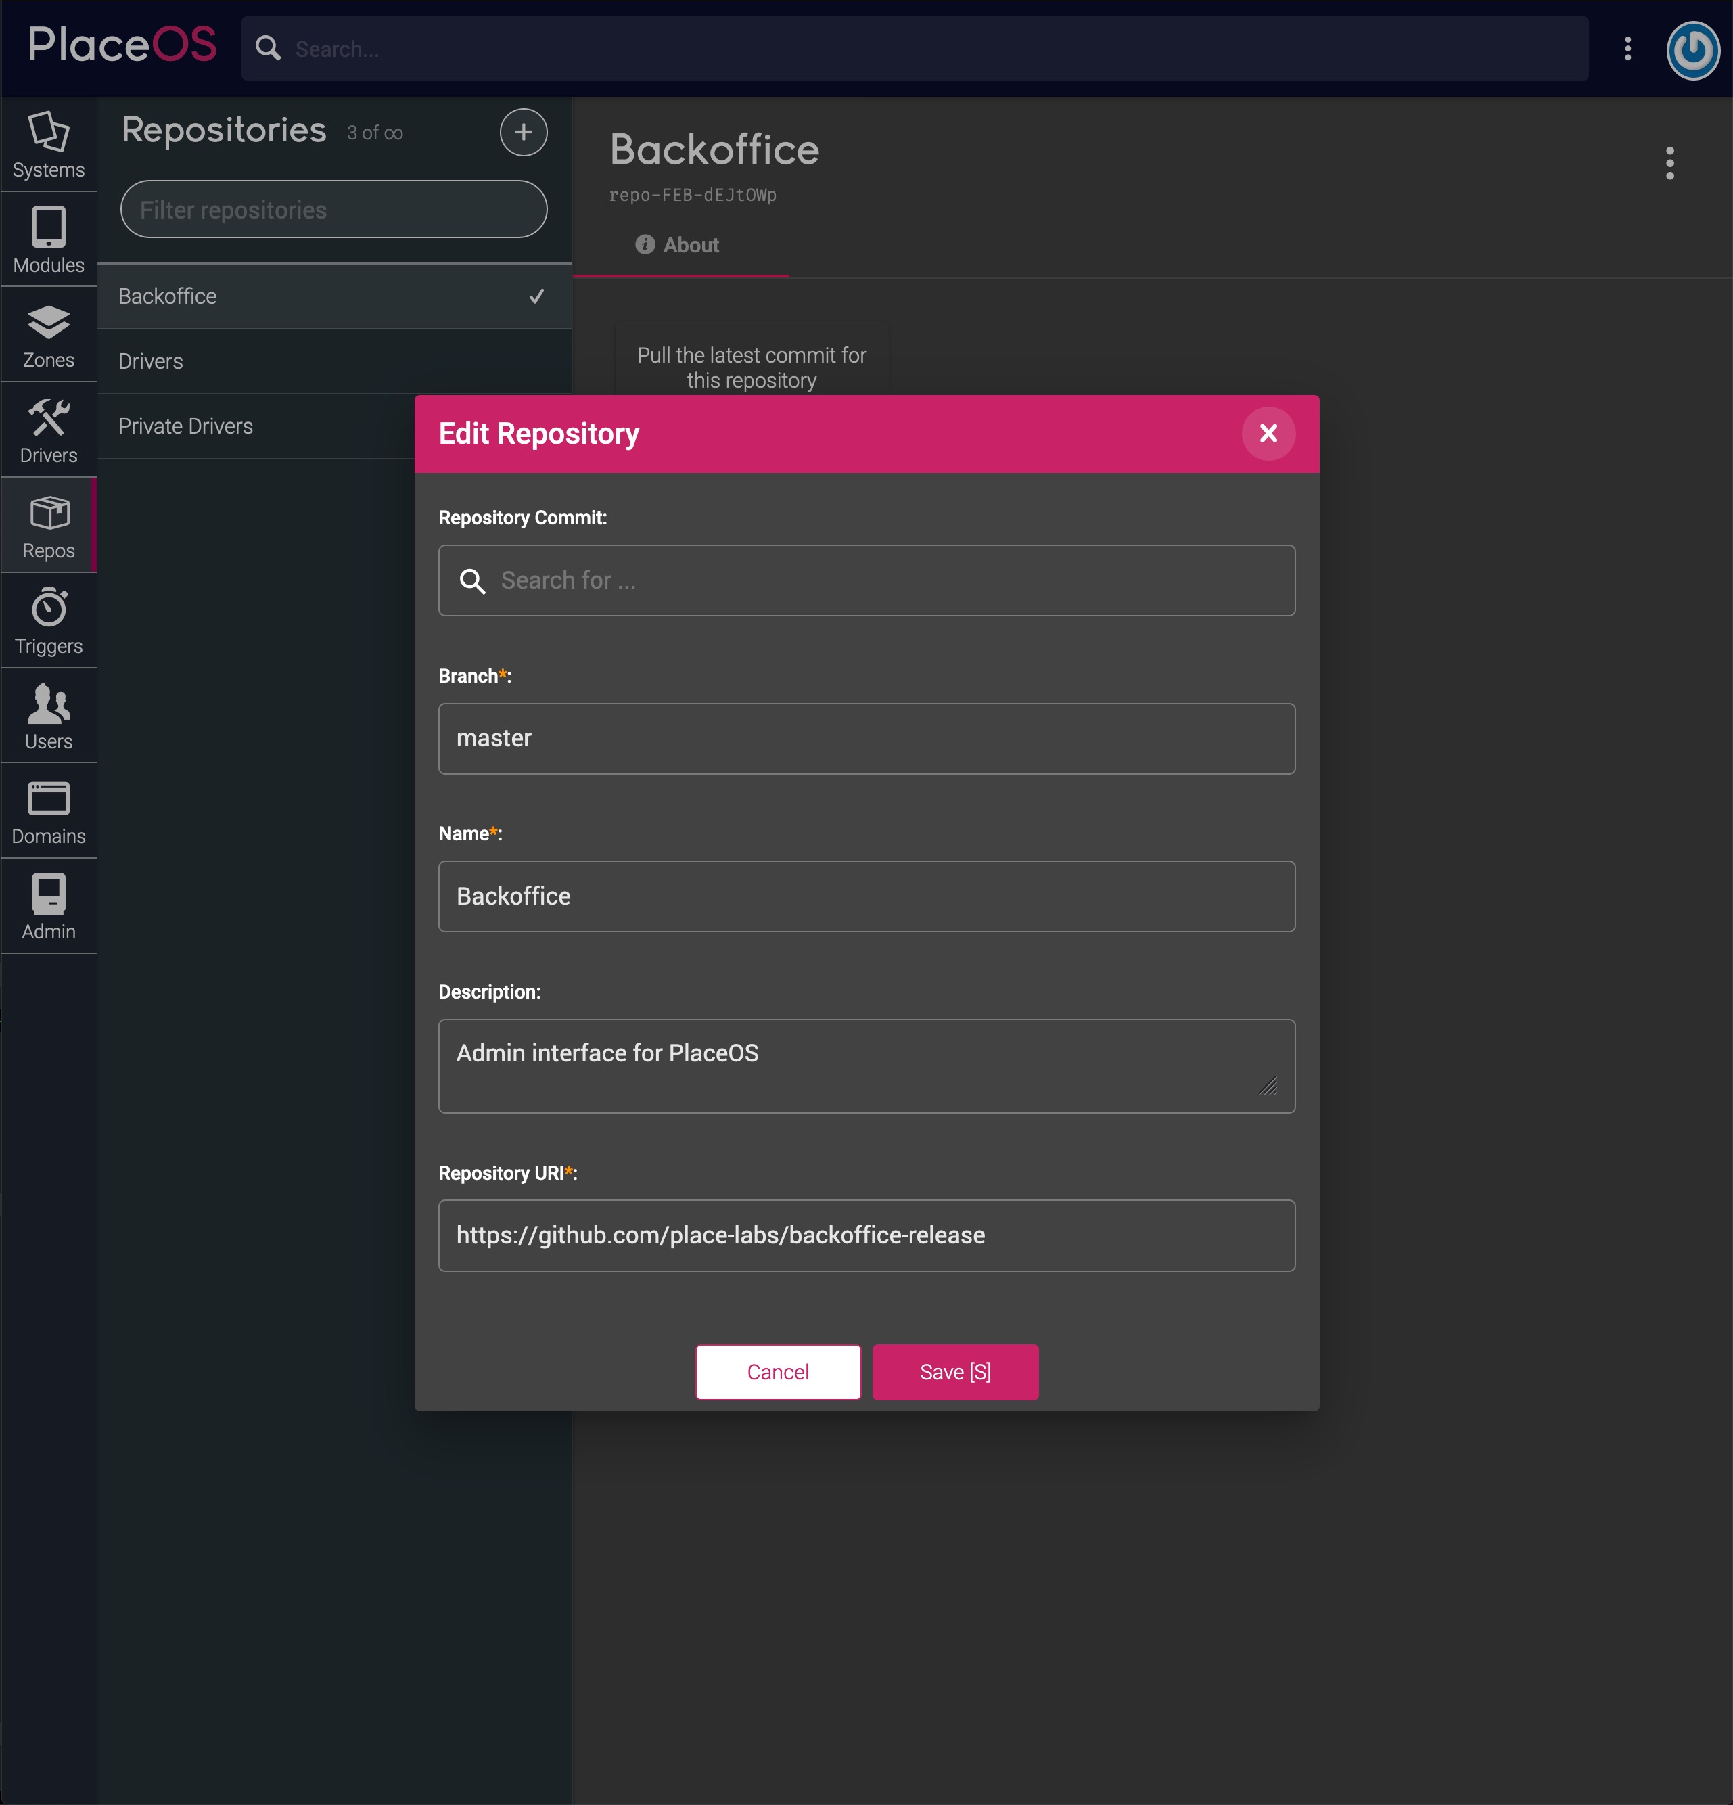Select the Repos sidebar icon
The width and height of the screenshot is (1733, 1805).
(48, 525)
